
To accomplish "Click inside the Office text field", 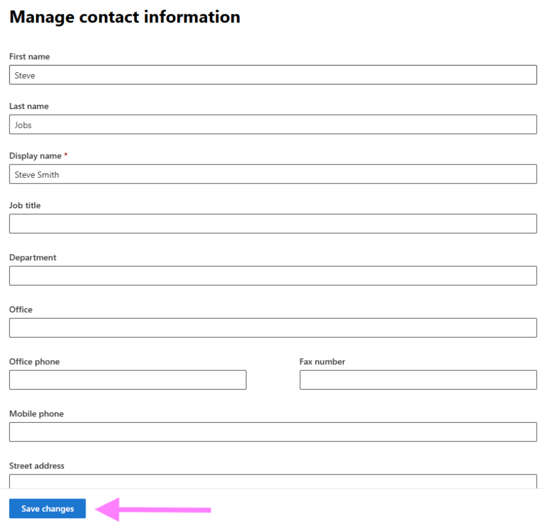I will 272,328.
